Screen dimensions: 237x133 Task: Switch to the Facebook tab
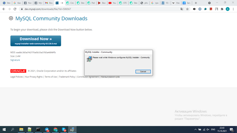tap(186, 3)
